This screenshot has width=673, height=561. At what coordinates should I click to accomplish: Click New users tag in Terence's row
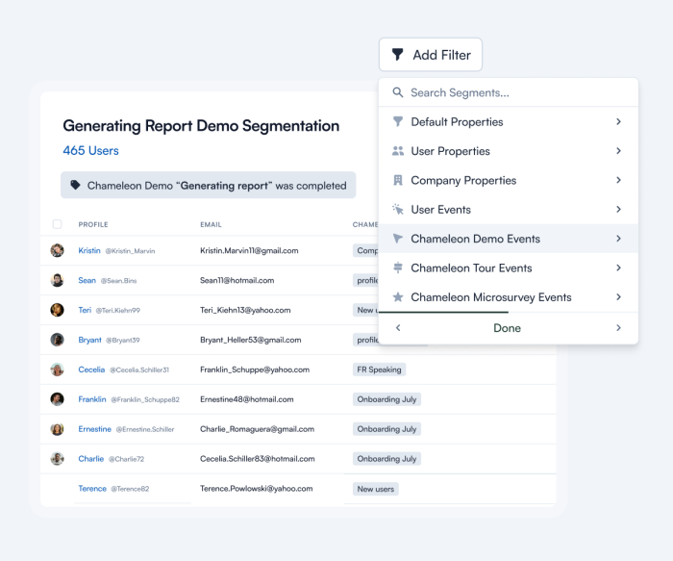[x=376, y=489]
